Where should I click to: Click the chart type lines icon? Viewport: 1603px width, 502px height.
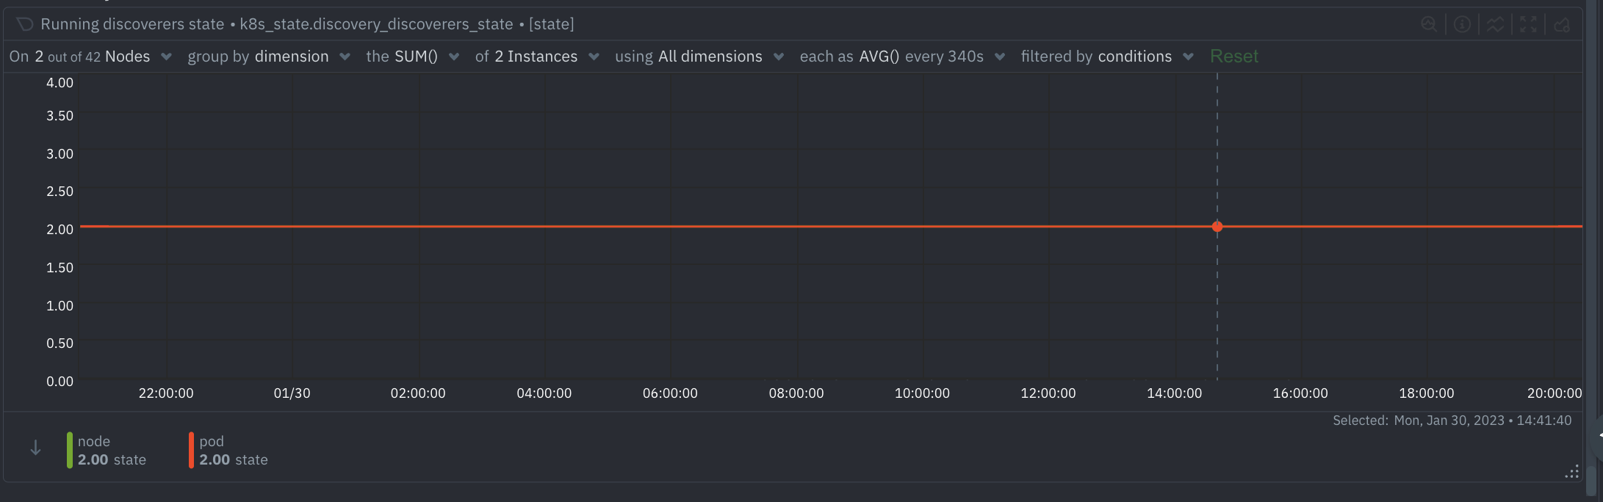[x=1495, y=24]
